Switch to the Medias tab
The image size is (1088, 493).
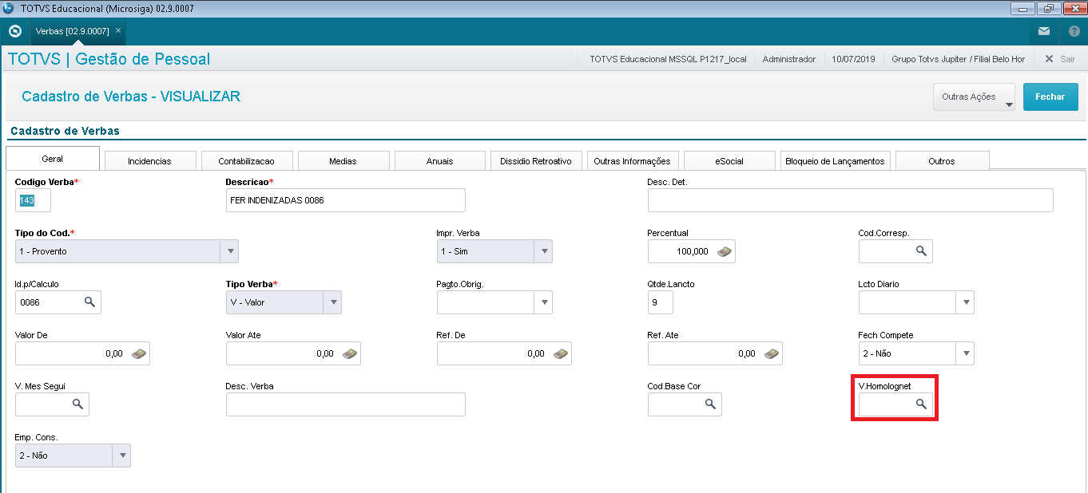coord(343,160)
